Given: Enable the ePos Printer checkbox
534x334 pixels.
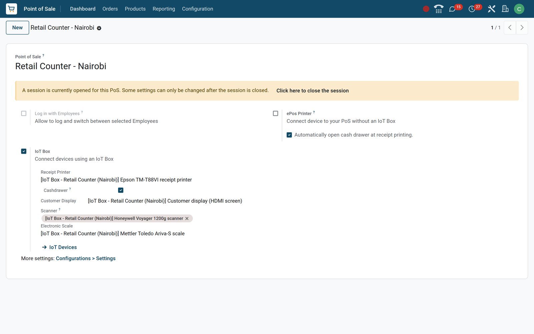Looking at the screenshot, I should click(275, 114).
